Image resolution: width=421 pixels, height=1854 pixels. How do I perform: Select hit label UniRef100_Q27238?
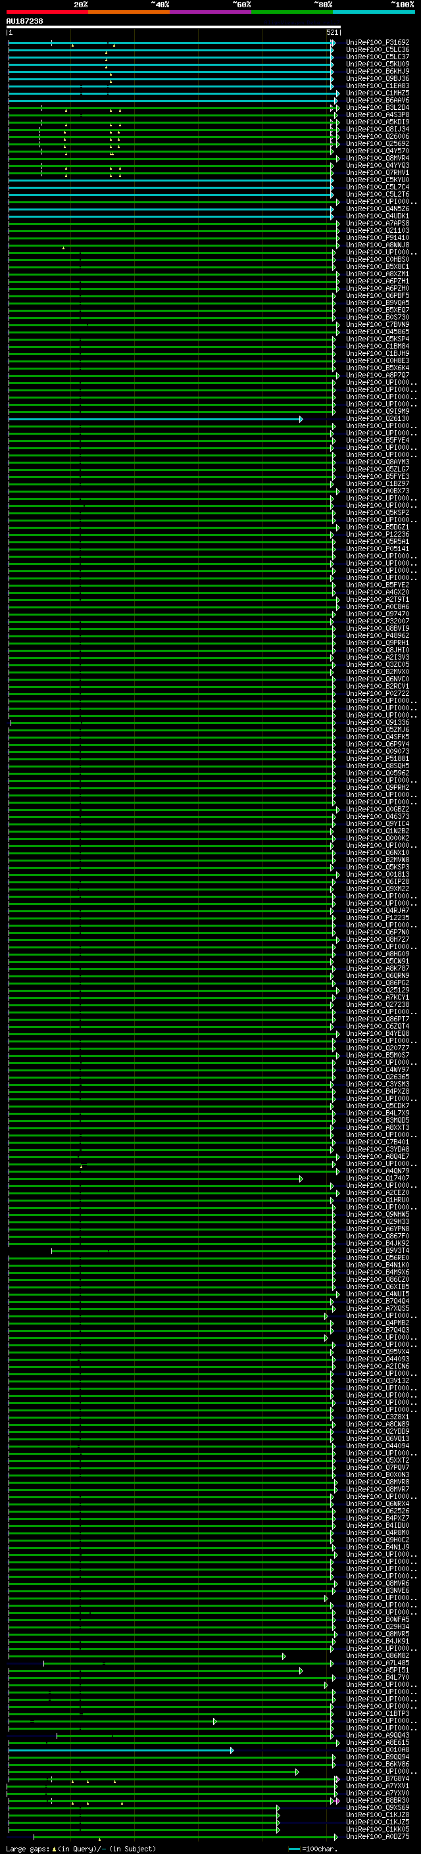click(x=377, y=1005)
